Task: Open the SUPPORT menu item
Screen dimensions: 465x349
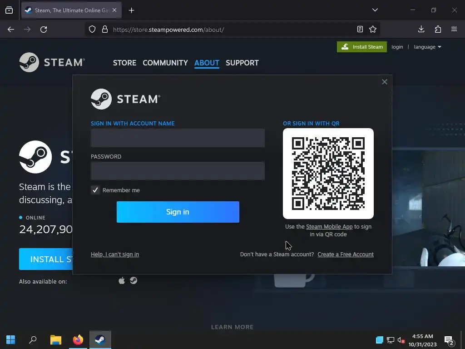Action: 242,63
